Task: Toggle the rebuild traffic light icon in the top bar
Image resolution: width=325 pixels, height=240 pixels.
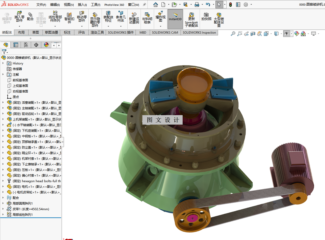Action: coord(231,5)
